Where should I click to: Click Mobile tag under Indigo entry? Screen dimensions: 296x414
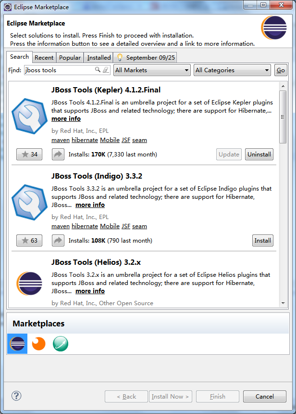point(110,226)
